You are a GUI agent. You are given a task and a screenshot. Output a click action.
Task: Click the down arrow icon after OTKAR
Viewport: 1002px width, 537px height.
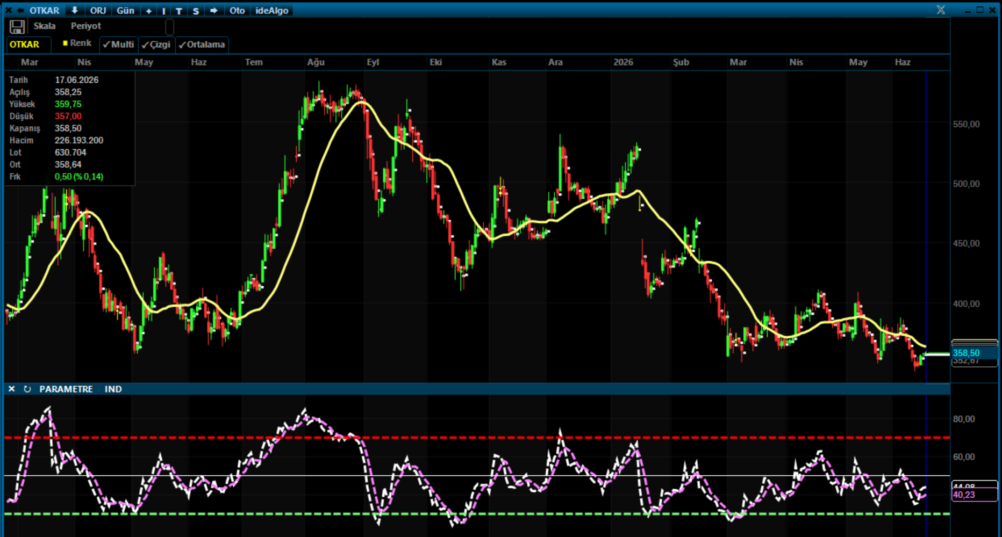(74, 10)
